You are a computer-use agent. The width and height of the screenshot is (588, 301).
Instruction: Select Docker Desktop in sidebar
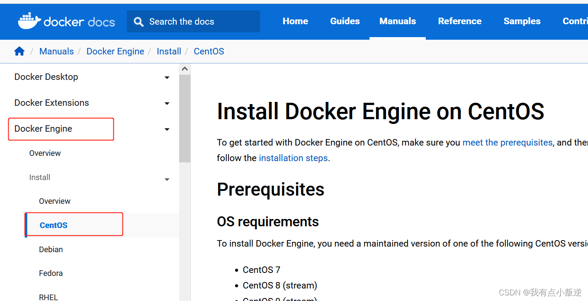pos(46,77)
